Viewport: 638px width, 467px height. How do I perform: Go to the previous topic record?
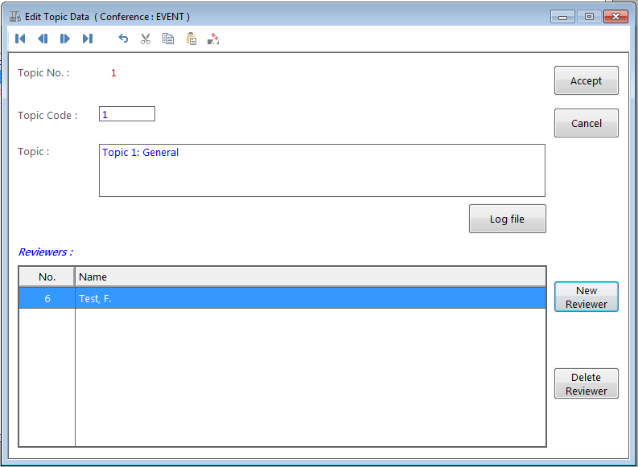[43, 39]
